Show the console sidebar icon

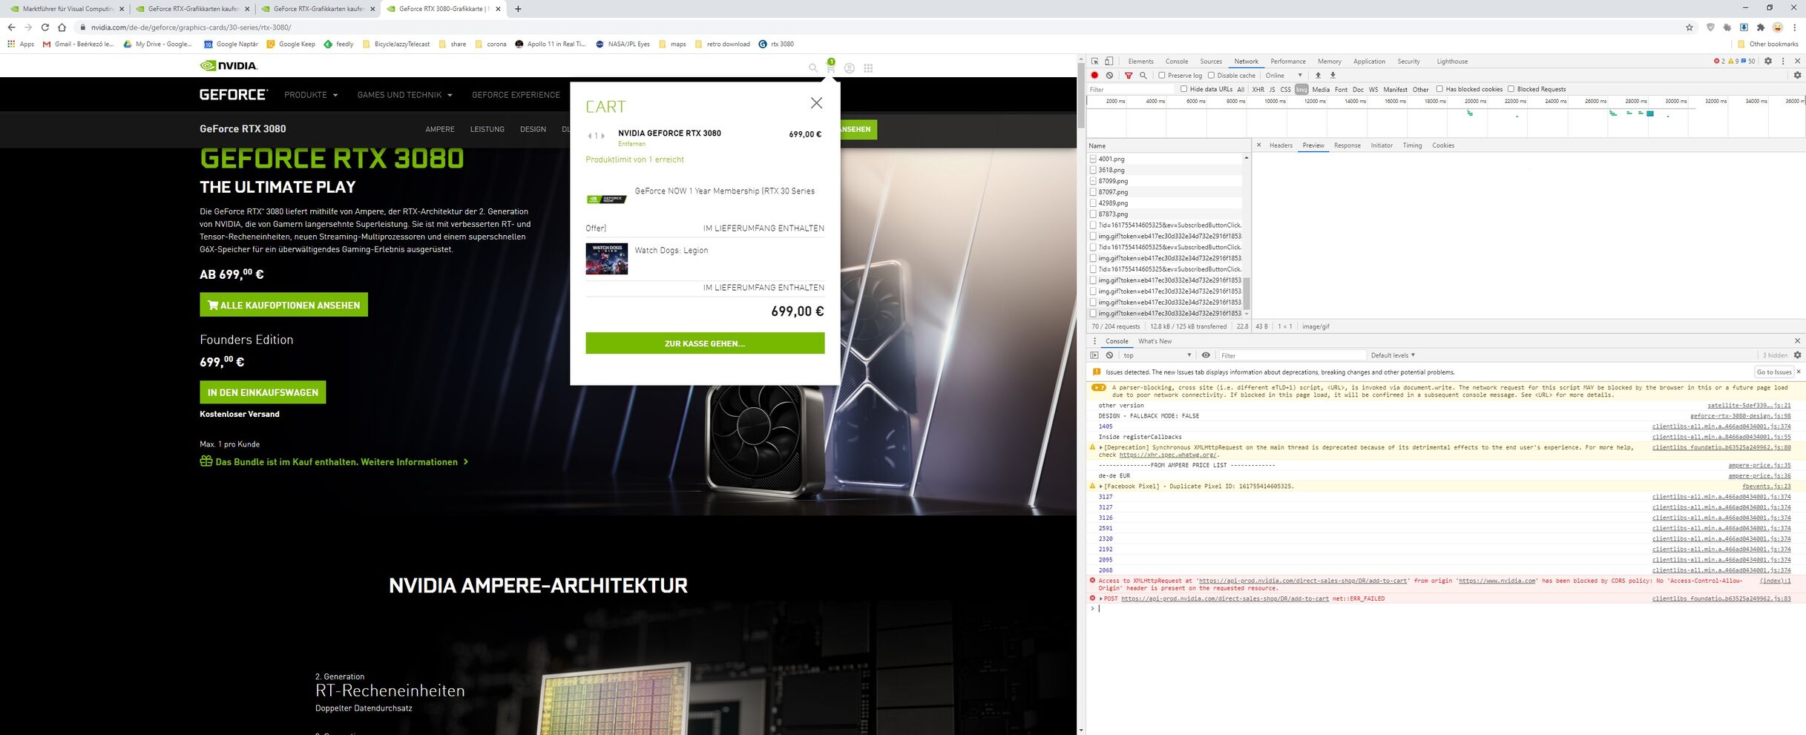(1094, 355)
